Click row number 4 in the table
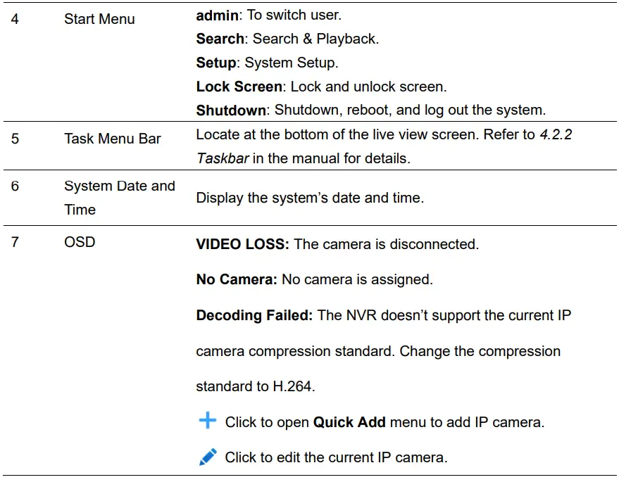Image resolution: width=619 pixels, height=482 pixels. pos(15,19)
